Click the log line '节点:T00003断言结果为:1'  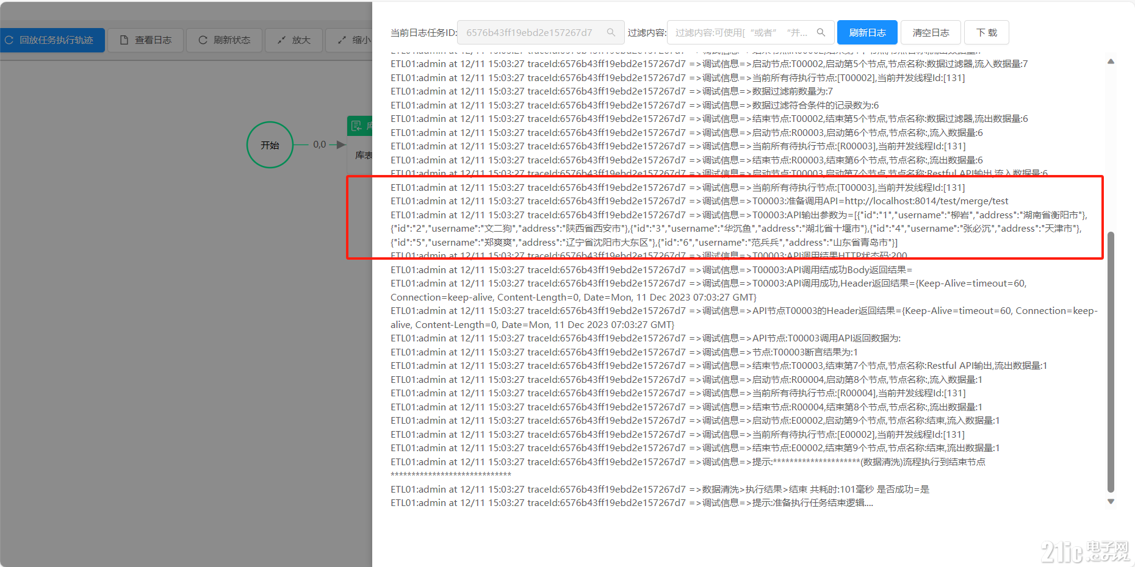pyautogui.click(x=624, y=352)
